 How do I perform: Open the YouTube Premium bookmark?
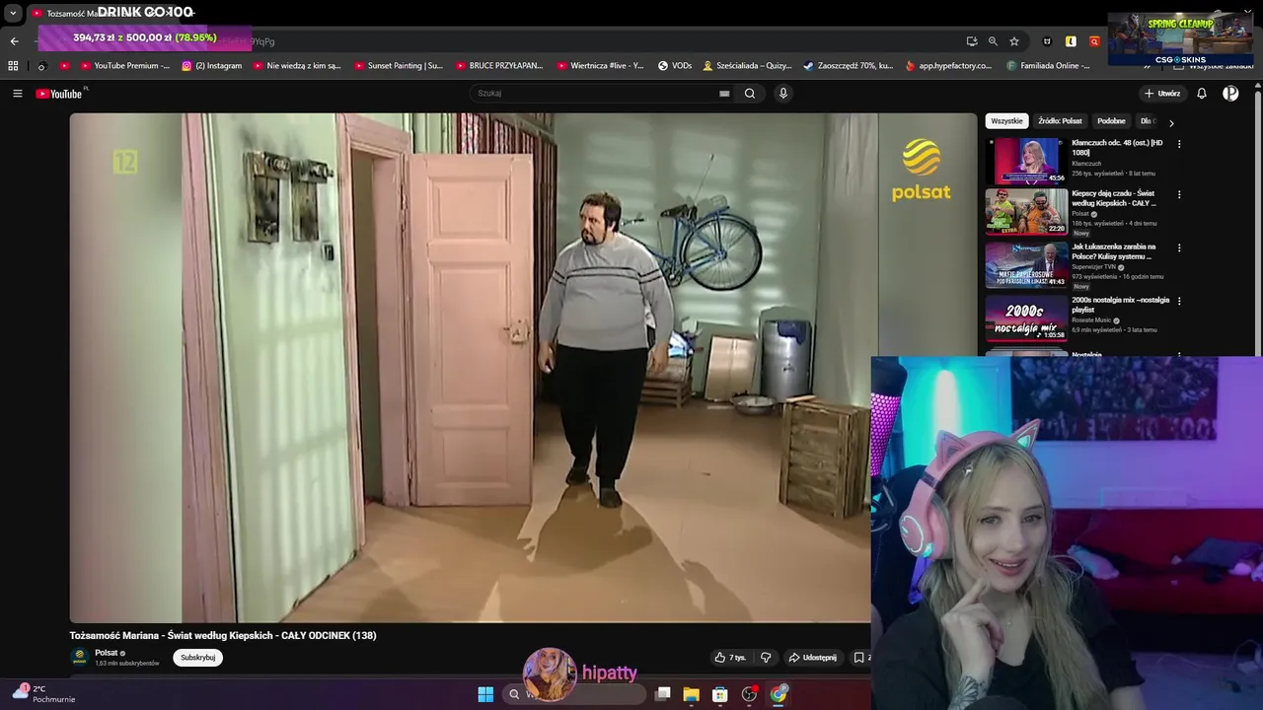coord(124,66)
